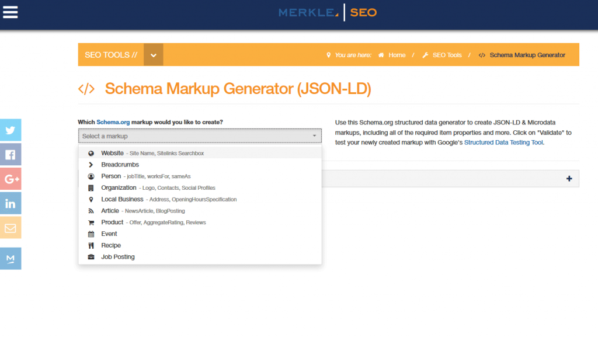Share page via Twitter icon
This screenshot has height=337, width=598.
[x=11, y=130]
